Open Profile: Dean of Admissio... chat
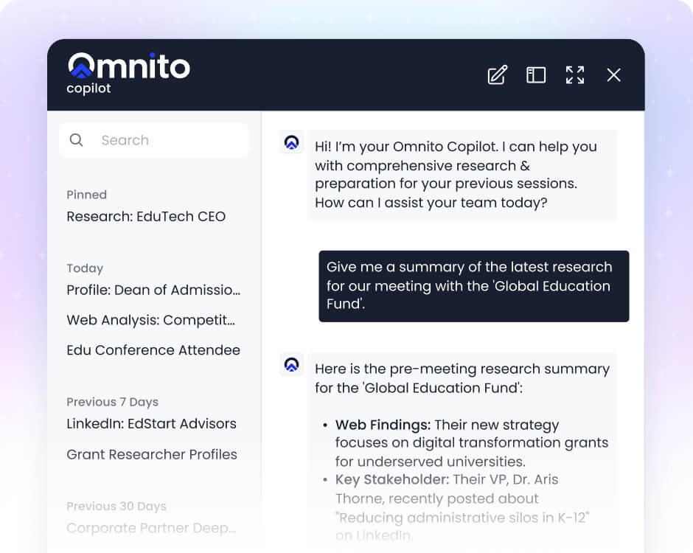693x553 pixels. (x=153, y=290)
